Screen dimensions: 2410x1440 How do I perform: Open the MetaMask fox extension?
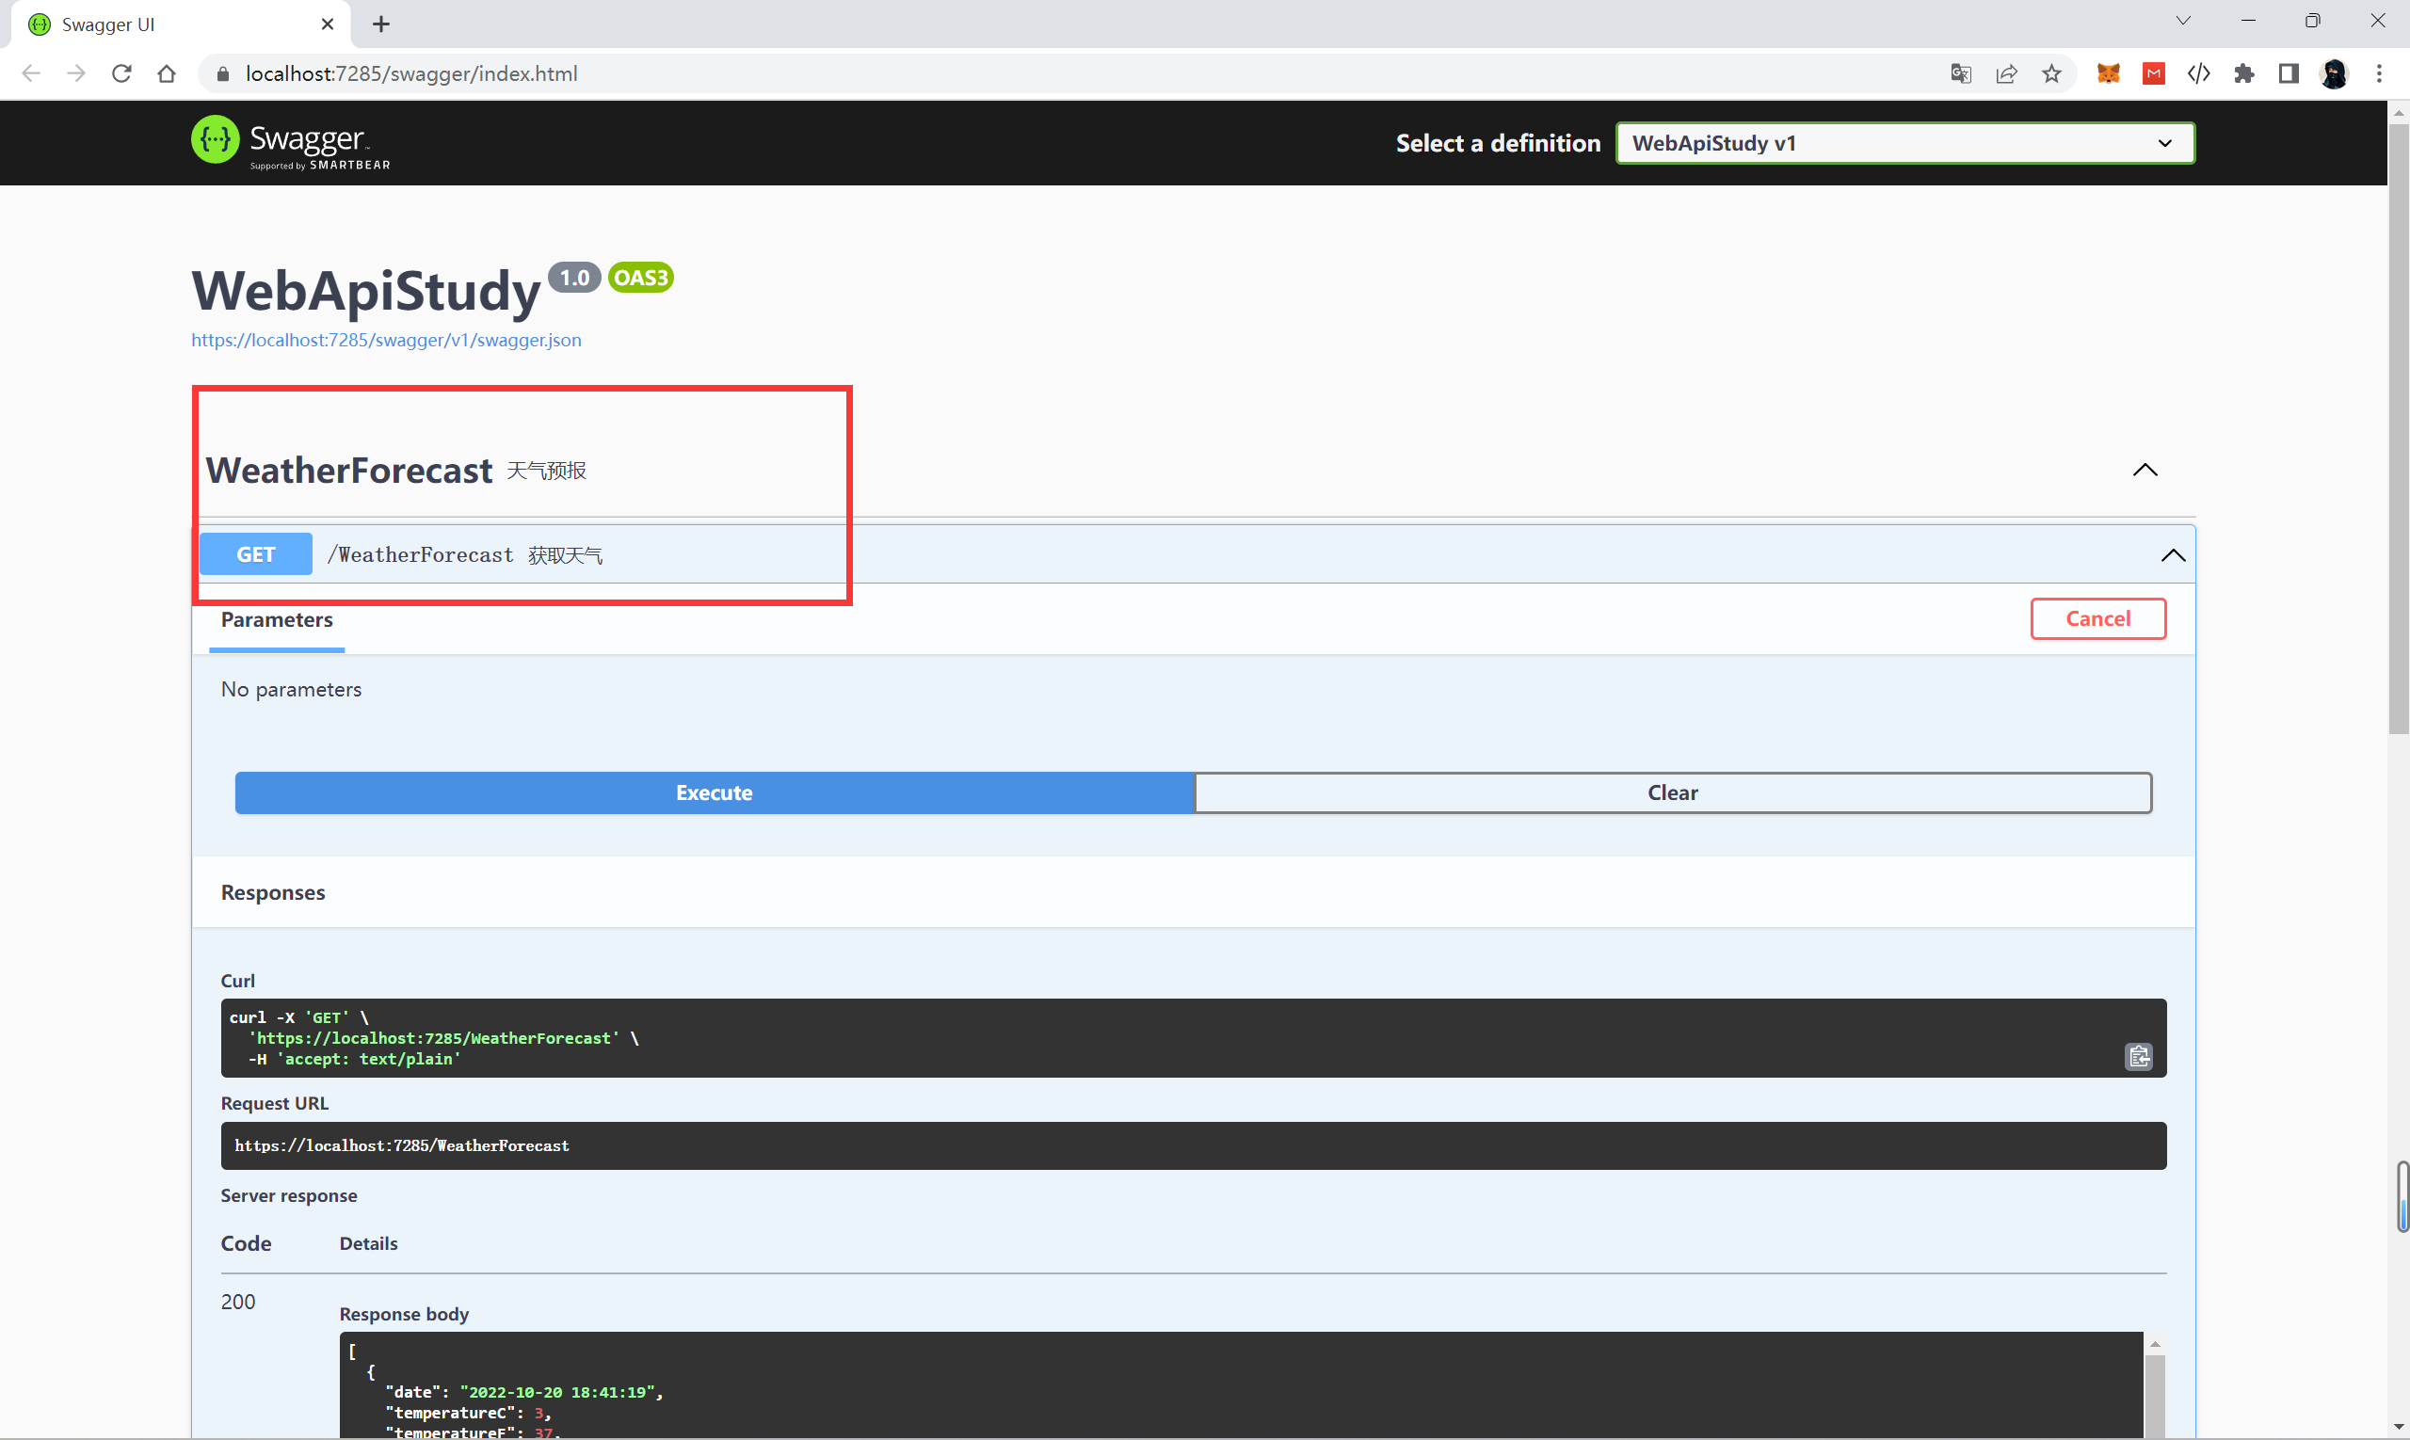(x=2108, y=73)
